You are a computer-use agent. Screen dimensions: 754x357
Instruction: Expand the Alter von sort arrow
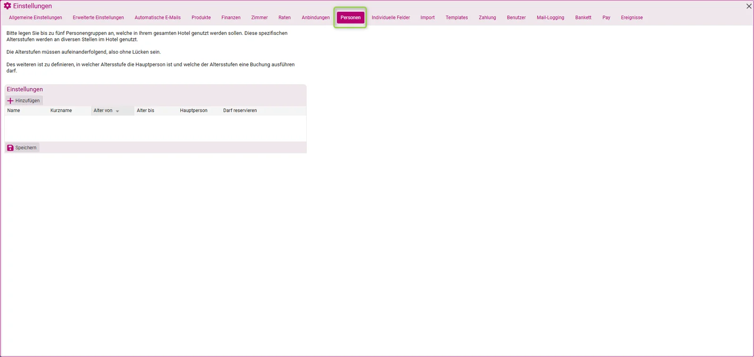click(117, 111)
